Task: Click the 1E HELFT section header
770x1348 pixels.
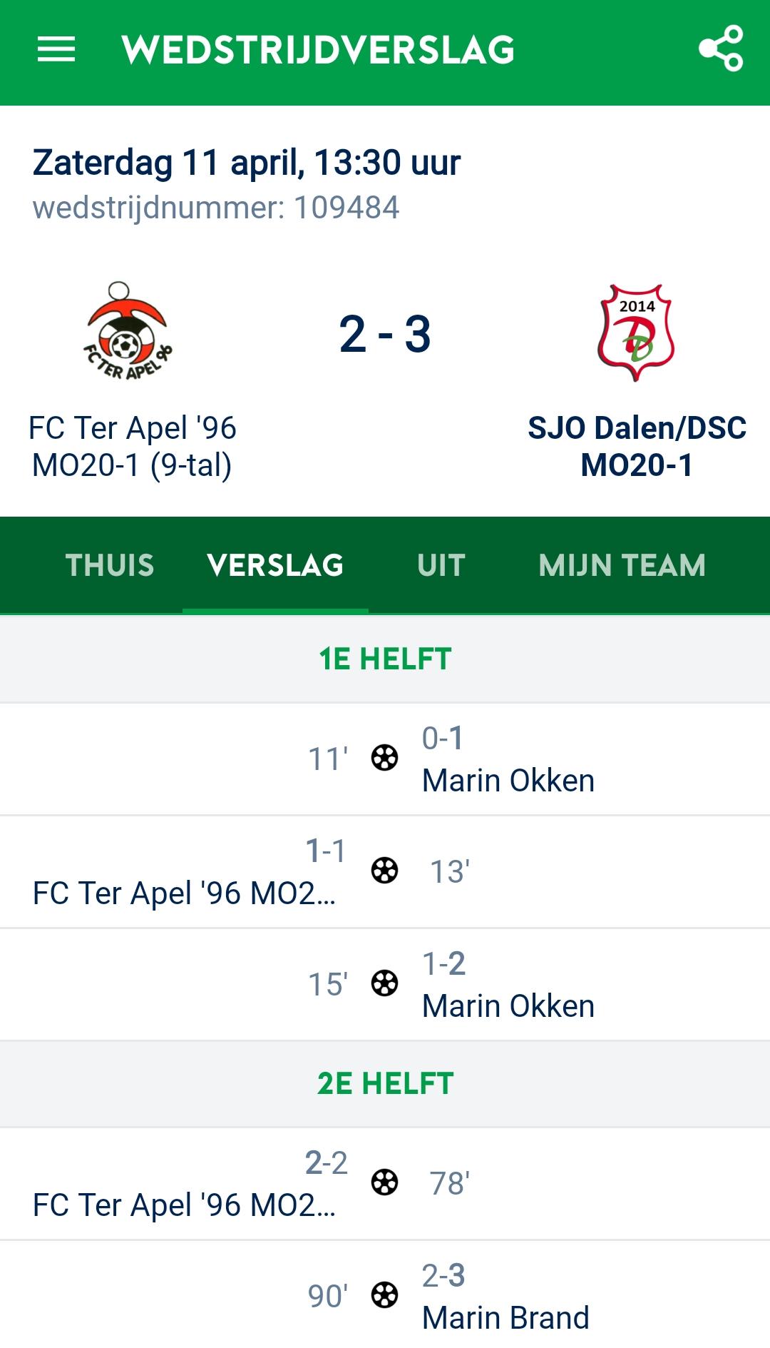Action: 385,659
